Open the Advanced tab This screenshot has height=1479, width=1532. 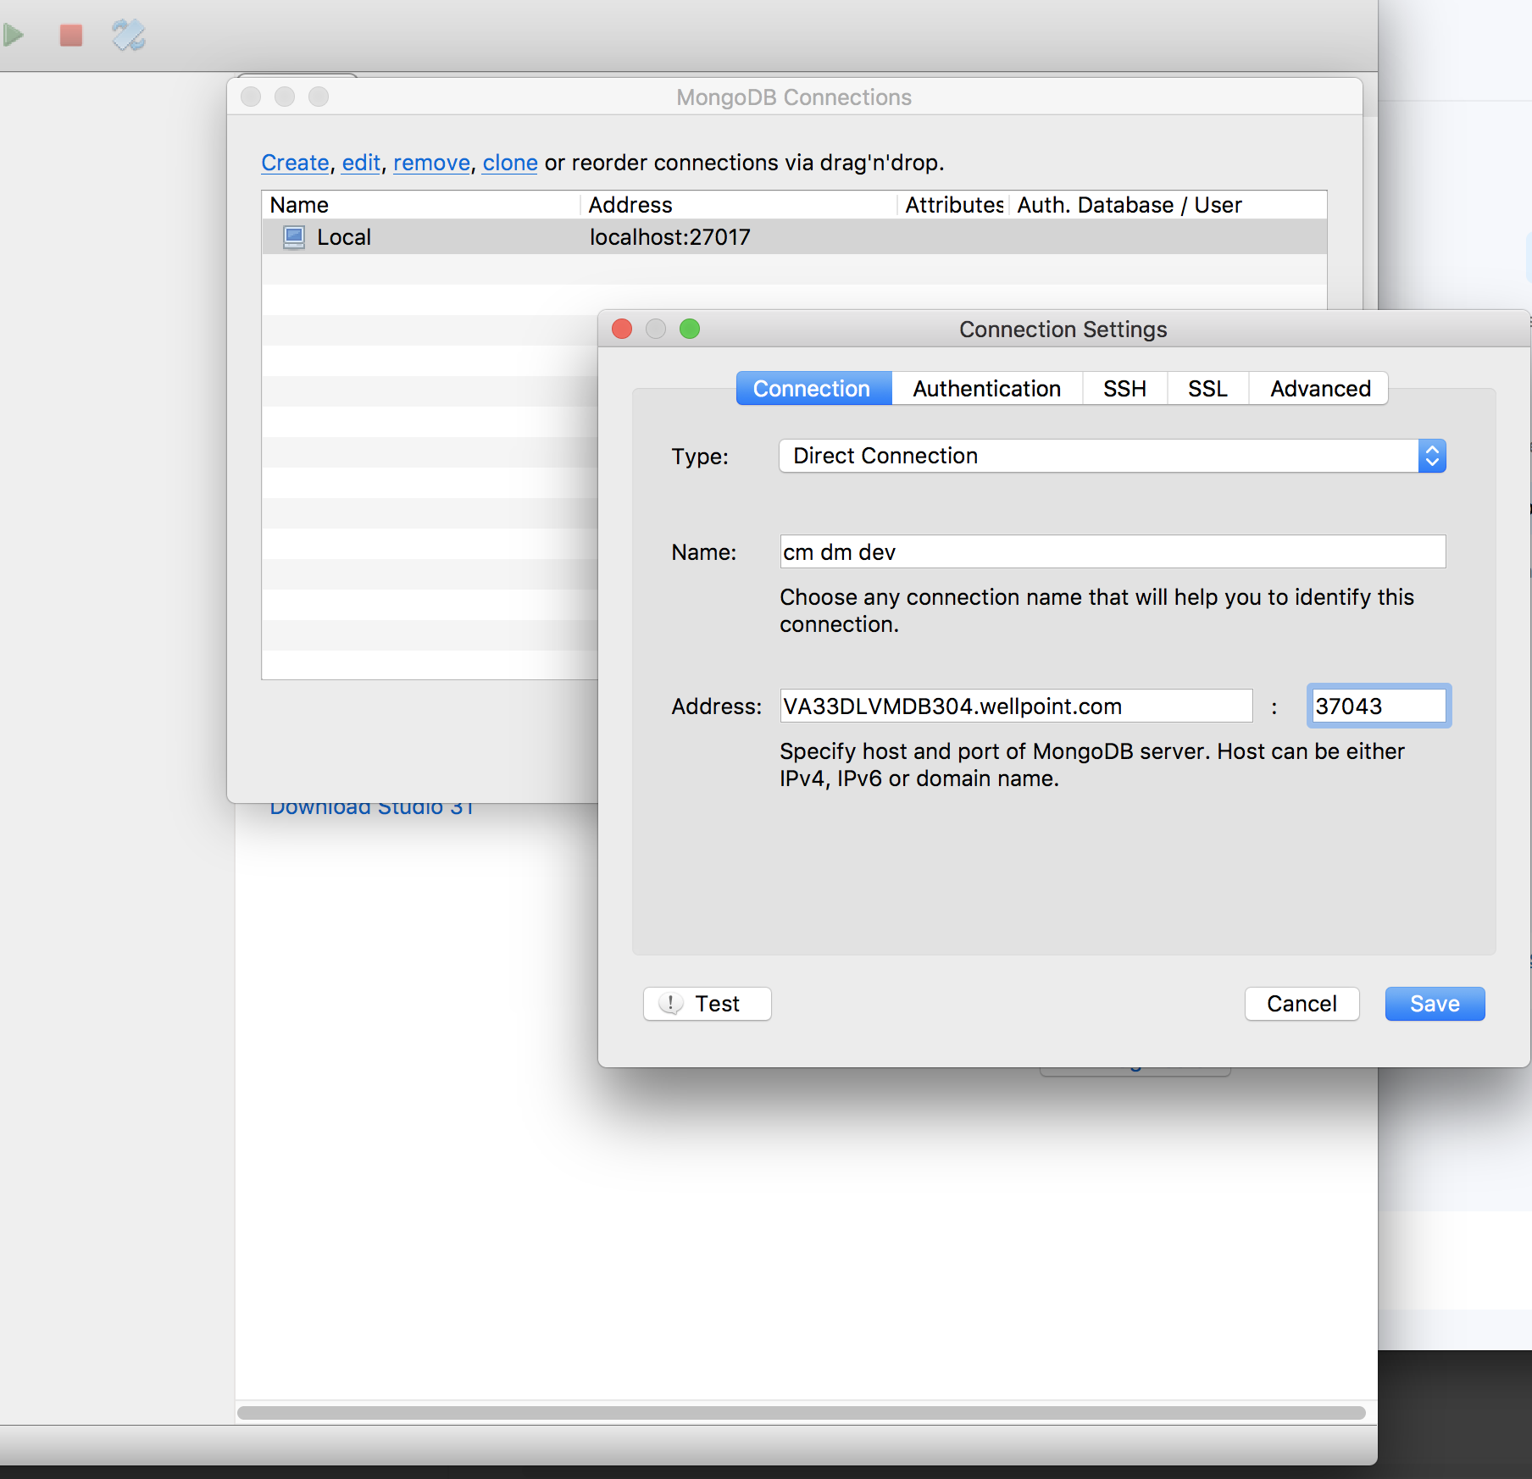(x=1319, y=389)
